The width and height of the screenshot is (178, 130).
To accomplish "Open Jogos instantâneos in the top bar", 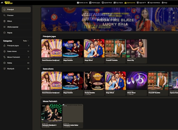I will click(x=154, y=3).
